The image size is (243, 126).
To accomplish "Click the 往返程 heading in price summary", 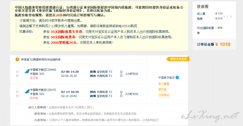I will (203, 7).
